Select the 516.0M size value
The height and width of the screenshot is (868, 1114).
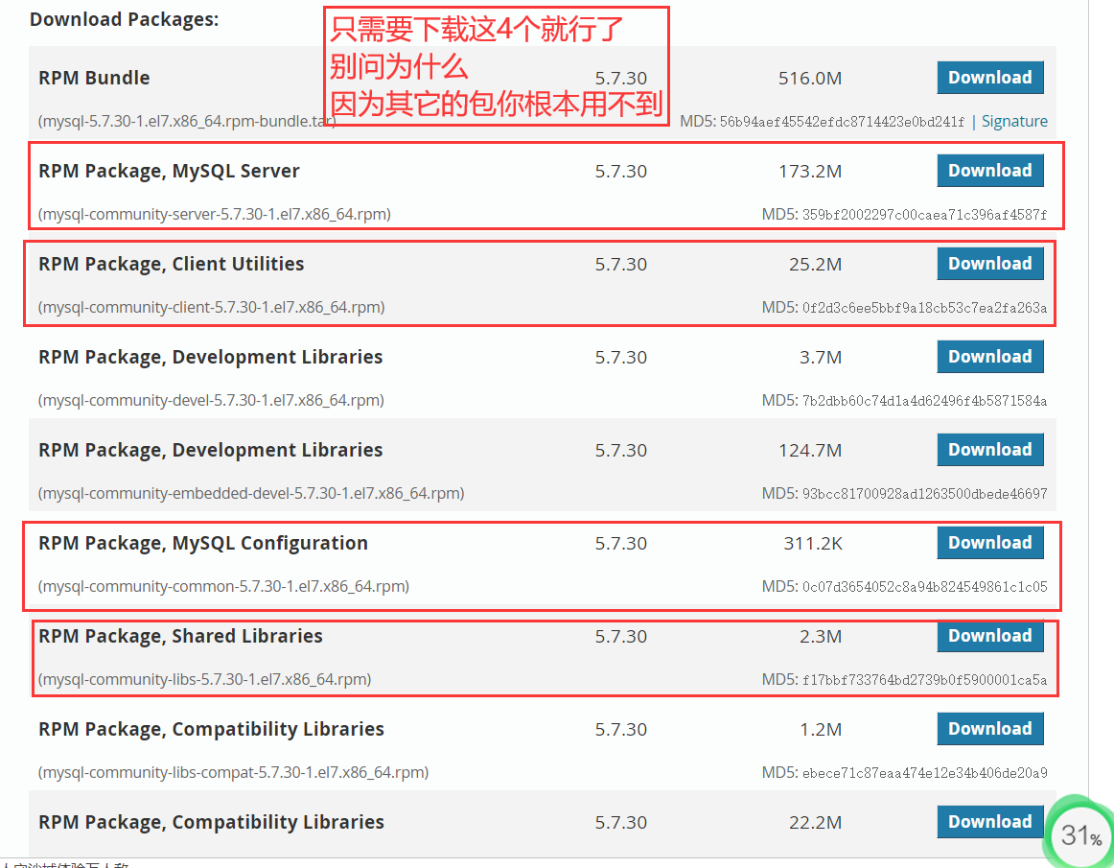[810, 79]
